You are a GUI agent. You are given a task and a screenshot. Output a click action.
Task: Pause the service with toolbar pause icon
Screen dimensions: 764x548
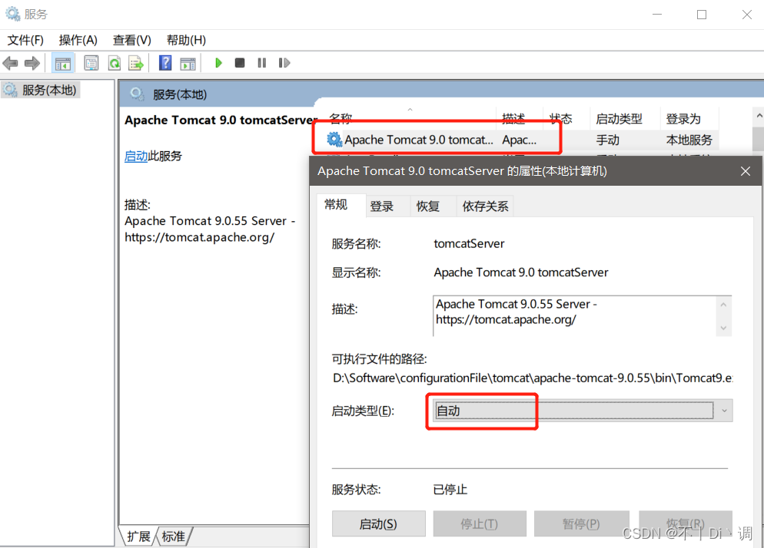[x=261, y=63]
